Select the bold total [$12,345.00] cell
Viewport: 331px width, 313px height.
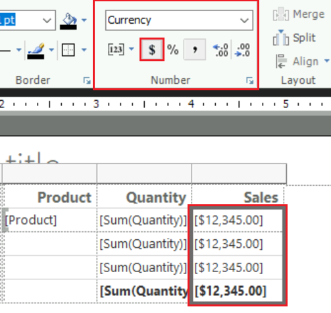click(x=238, y=291)
